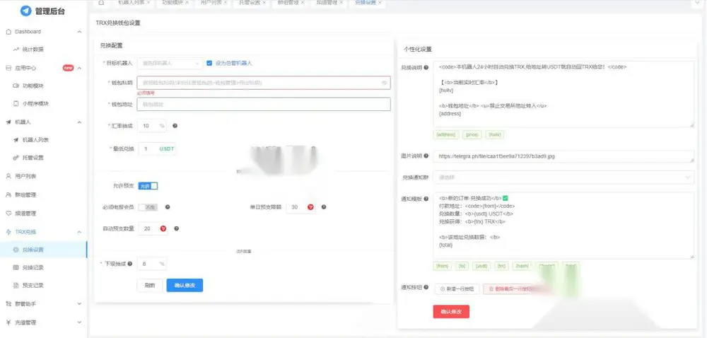This screenshot has width=707, height=338.
Task: Click the 应用中心 sidebar icon
Action: 8,68
